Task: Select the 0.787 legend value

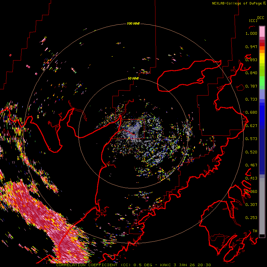Action: 251,86
